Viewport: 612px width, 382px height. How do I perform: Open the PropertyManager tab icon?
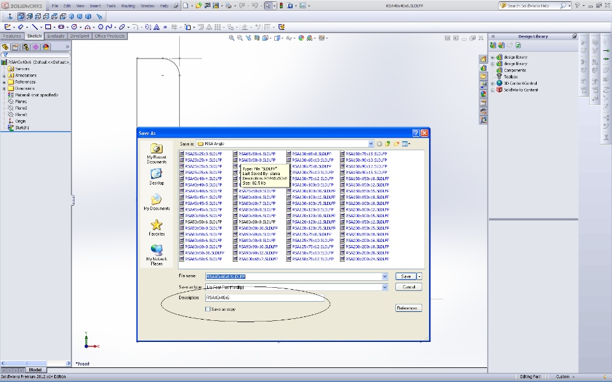pyautogui.click(x=15, y=46)
